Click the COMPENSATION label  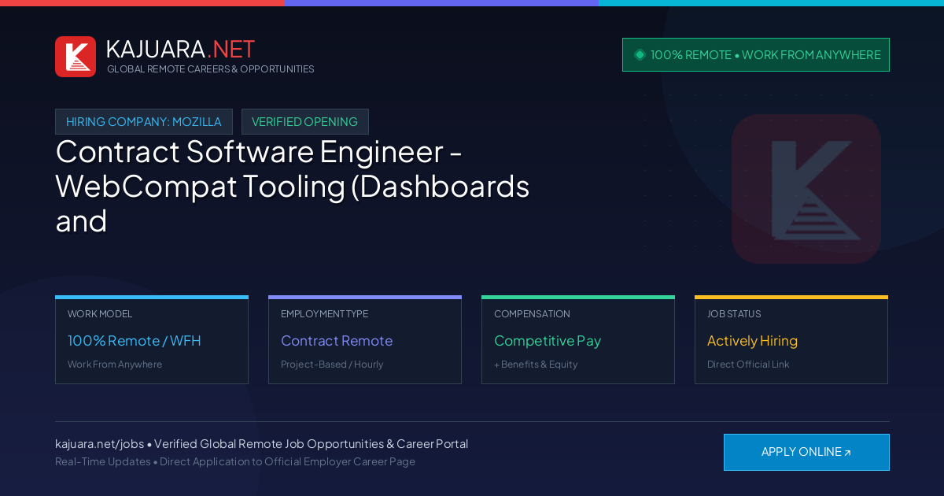(532, 314)
